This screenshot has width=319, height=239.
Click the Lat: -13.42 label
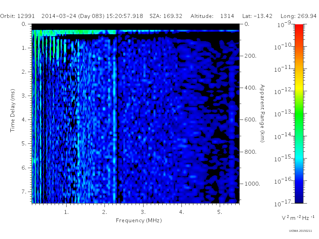(257, 16)
